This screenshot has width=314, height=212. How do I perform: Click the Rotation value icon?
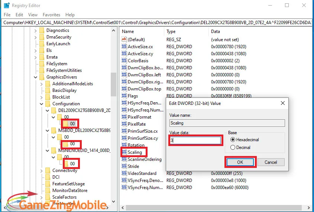[x=124, y=145]
